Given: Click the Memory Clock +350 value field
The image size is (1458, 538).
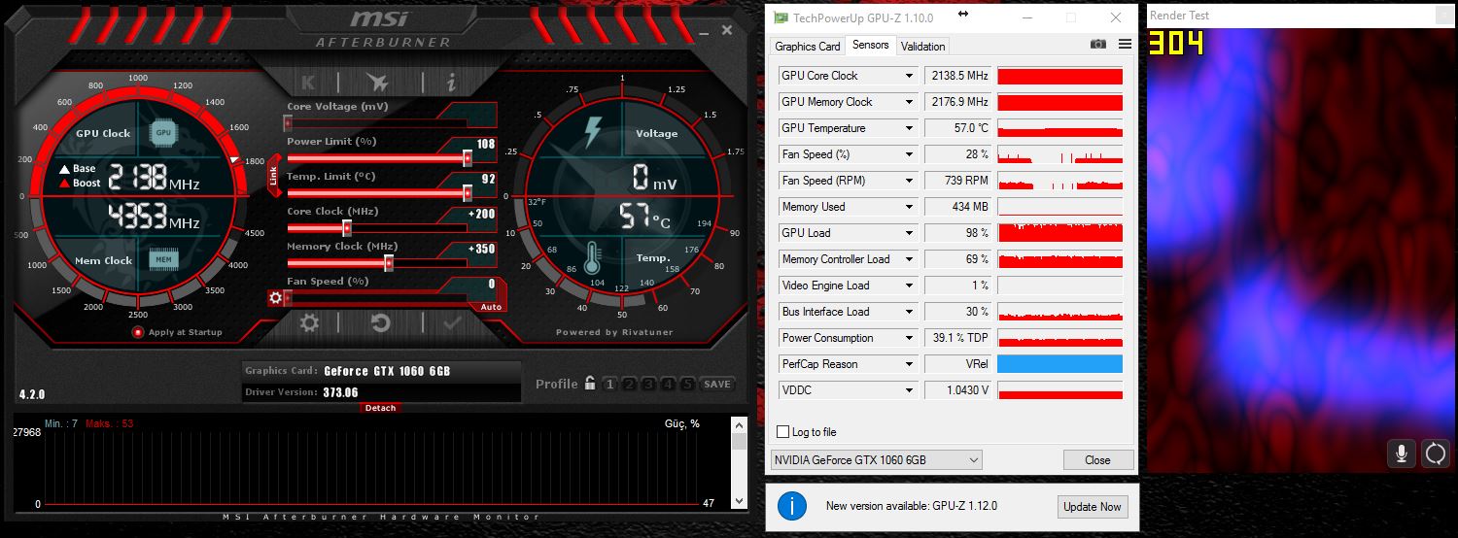Looking at the screenshot, I should point(481,249).
